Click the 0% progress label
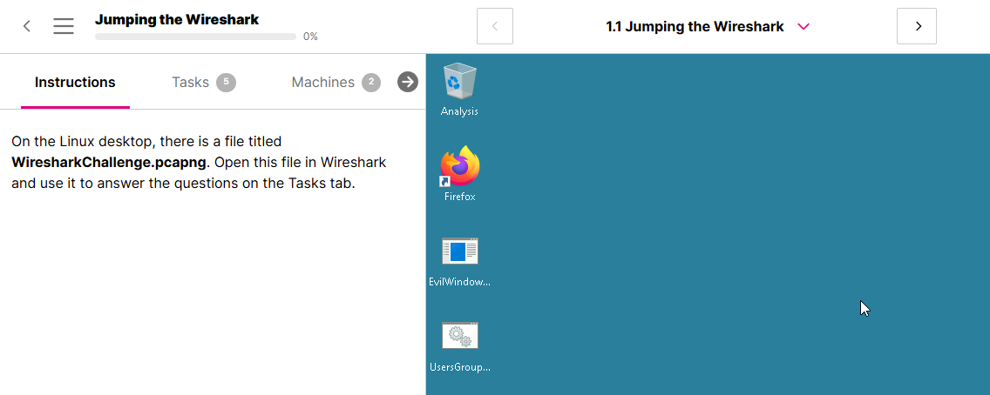990x395 pixels. 310,37
